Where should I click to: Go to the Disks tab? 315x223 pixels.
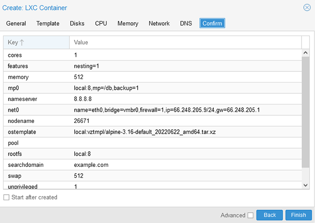click(77, 23)
